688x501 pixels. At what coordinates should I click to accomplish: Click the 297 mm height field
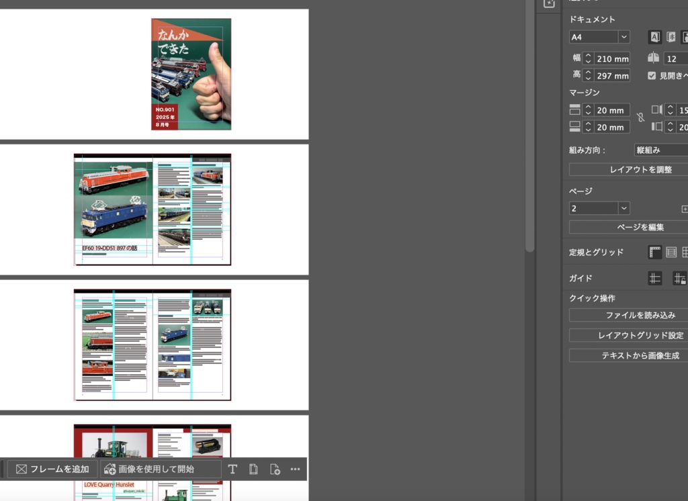tap(612, 75)
